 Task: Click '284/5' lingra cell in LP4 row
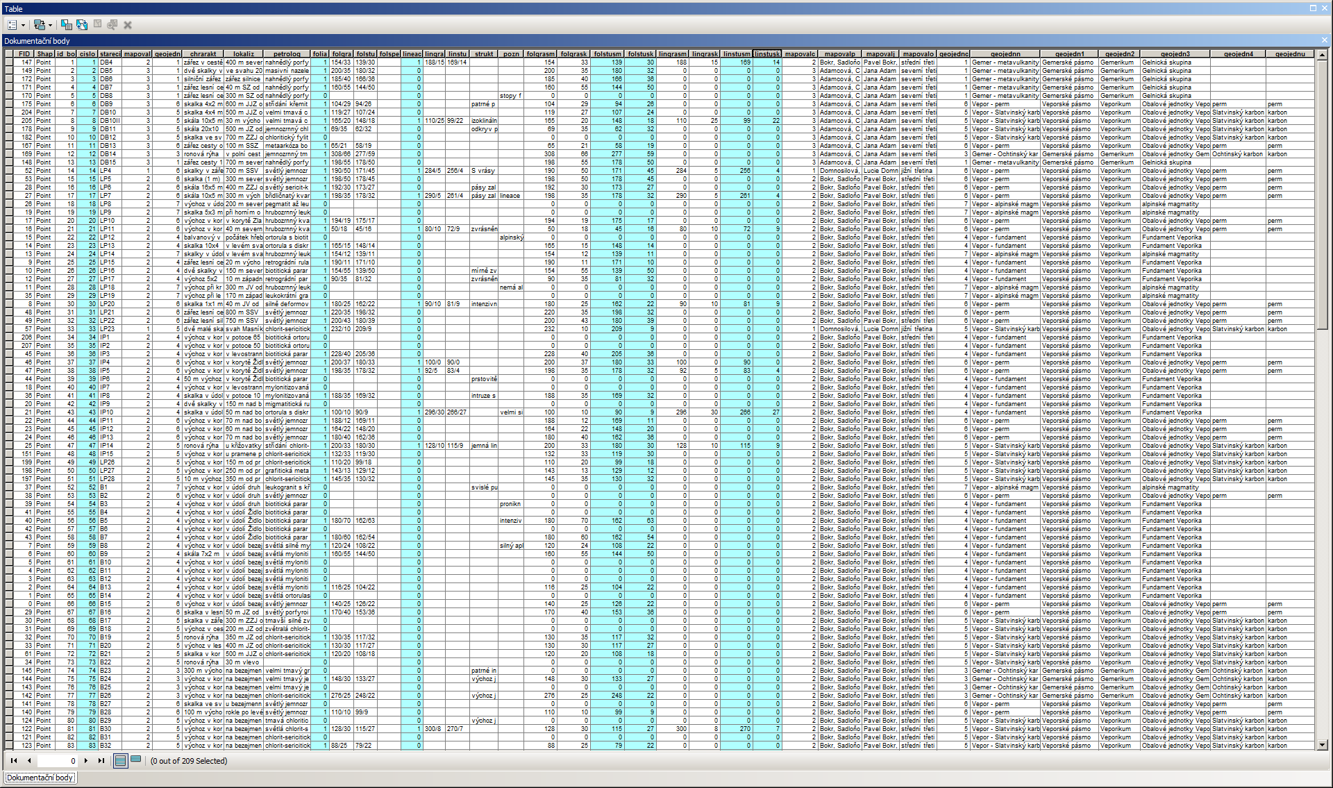click(x=435, y=171)
